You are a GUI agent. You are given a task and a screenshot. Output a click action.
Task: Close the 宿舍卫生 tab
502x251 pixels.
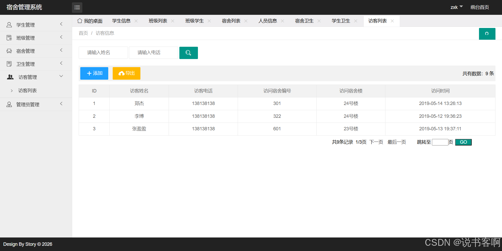point(319,21)
